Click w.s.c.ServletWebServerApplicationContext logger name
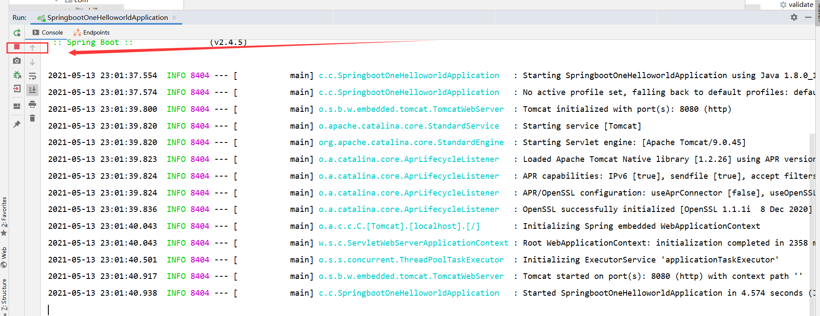Screen dimensions: 820x316 click(x=413, y=243)
